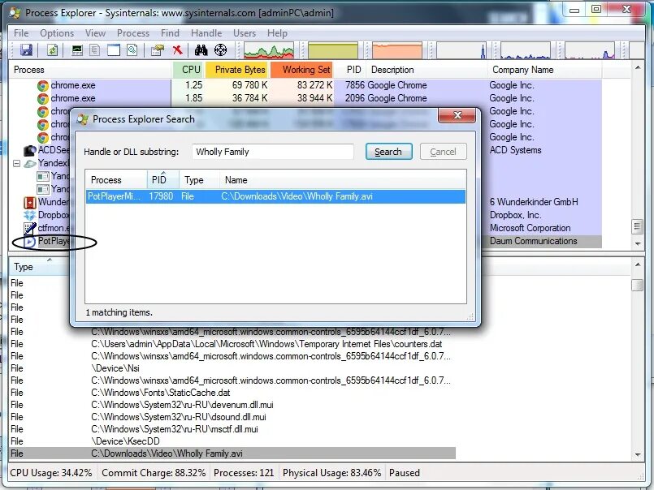
Task: Open the View menu
Action: pos(95,33)
